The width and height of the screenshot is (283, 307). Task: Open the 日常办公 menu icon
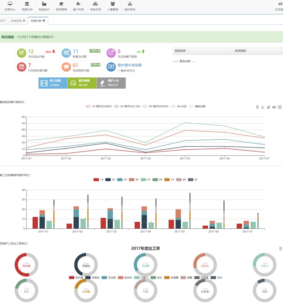pyautogui.click(x=10, y=4)
